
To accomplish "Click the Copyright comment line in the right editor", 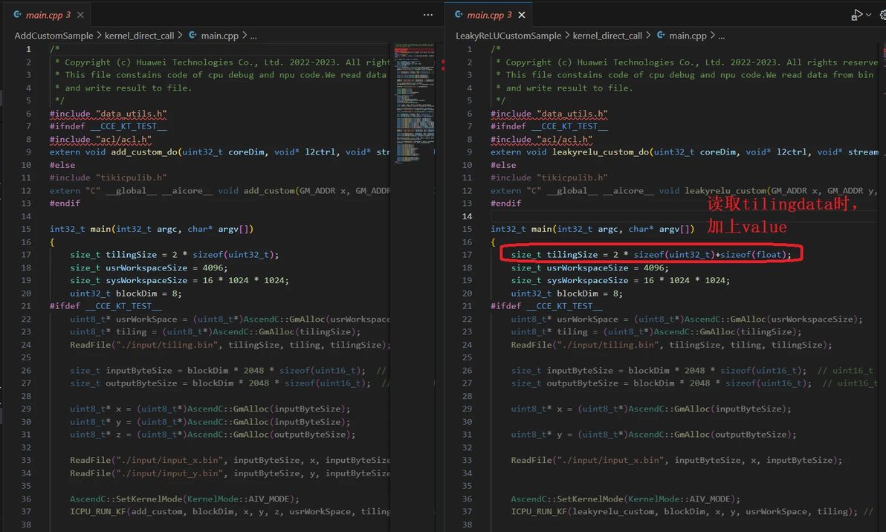I will (x=687, y=62).
